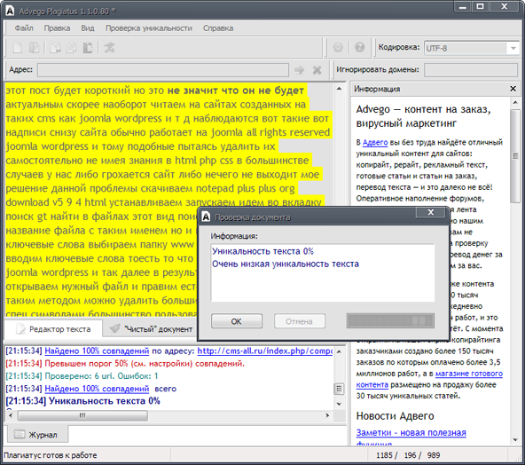
Task: Open the Кодировка UTF-8 dropdown
Action: click(513, 48)
